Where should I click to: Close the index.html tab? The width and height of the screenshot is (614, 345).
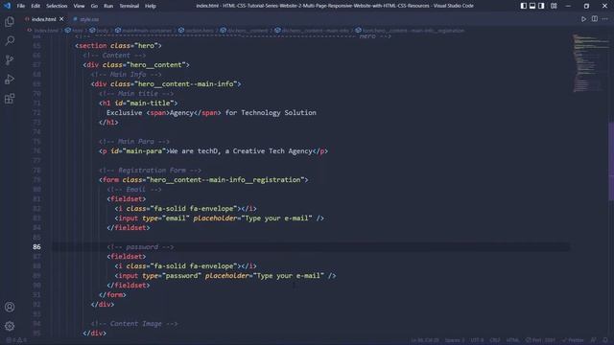click(x=61, y=19)
